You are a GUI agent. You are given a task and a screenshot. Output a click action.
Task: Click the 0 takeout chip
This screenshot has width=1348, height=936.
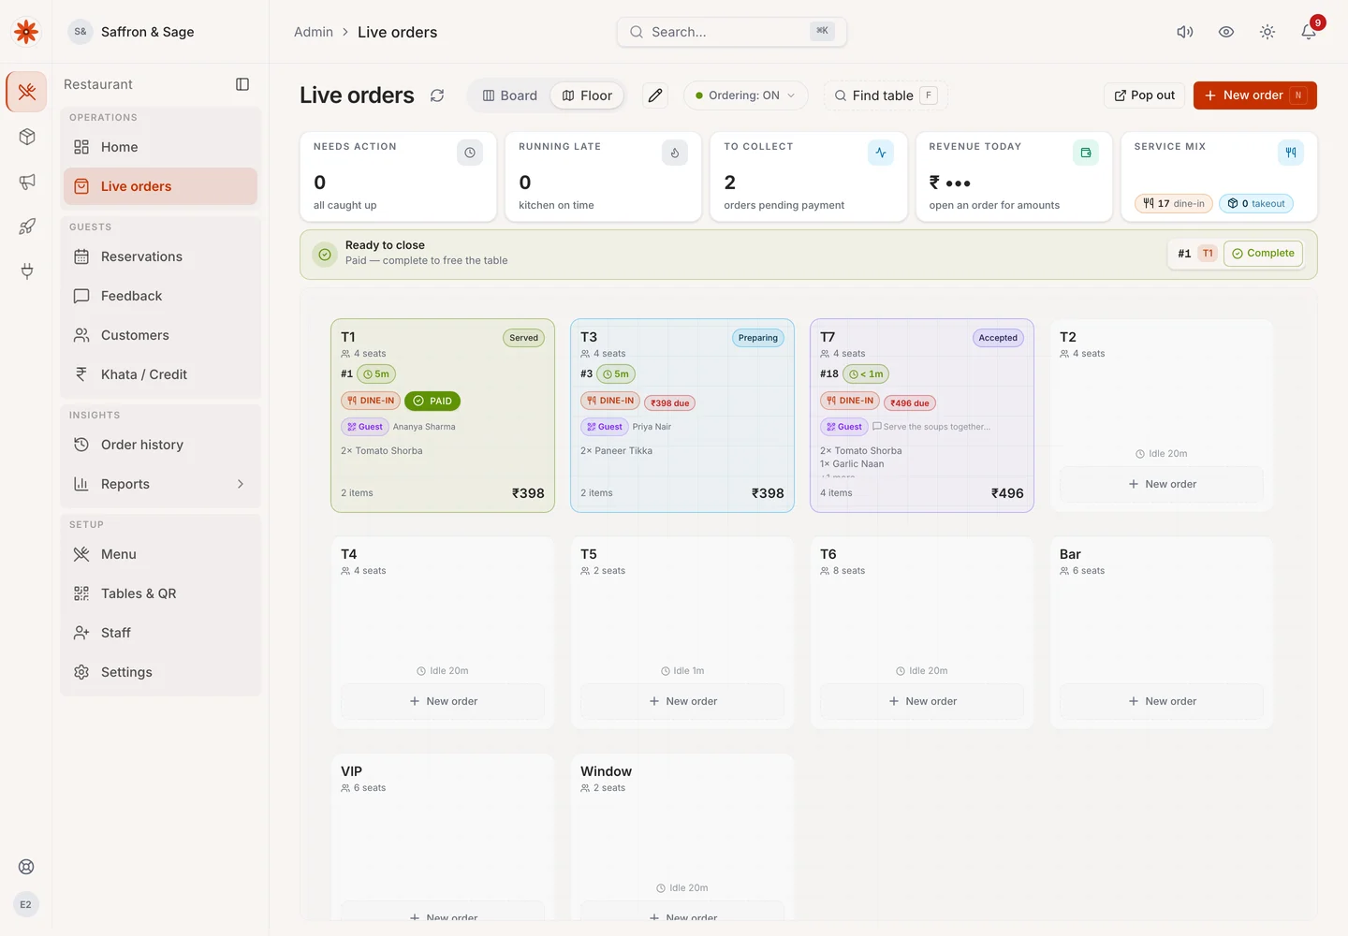point(1256,204)
